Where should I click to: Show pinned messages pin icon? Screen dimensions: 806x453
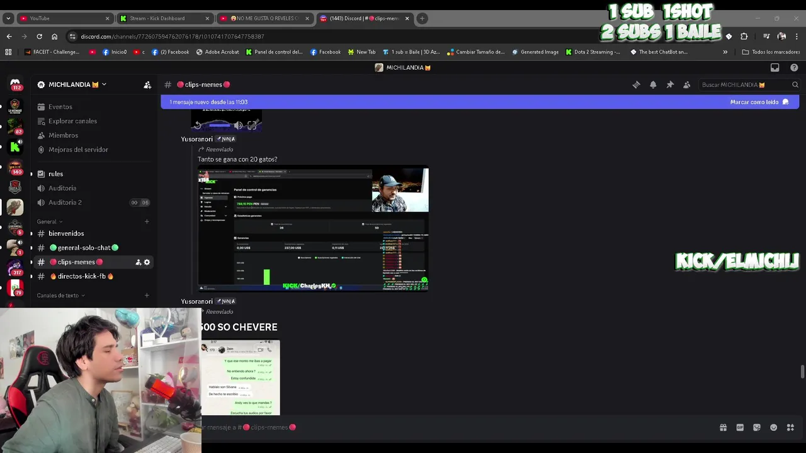[670, 84]
